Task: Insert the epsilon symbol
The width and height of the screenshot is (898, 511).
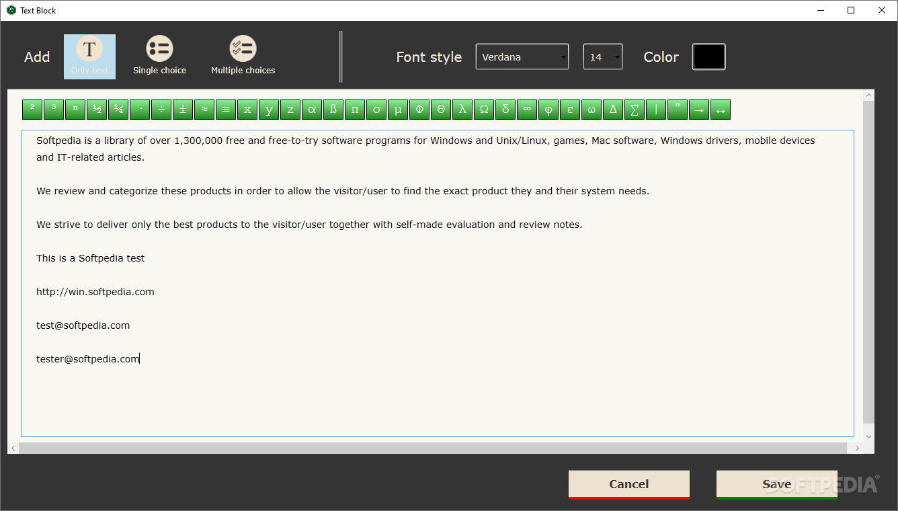Action: [570, 110]
